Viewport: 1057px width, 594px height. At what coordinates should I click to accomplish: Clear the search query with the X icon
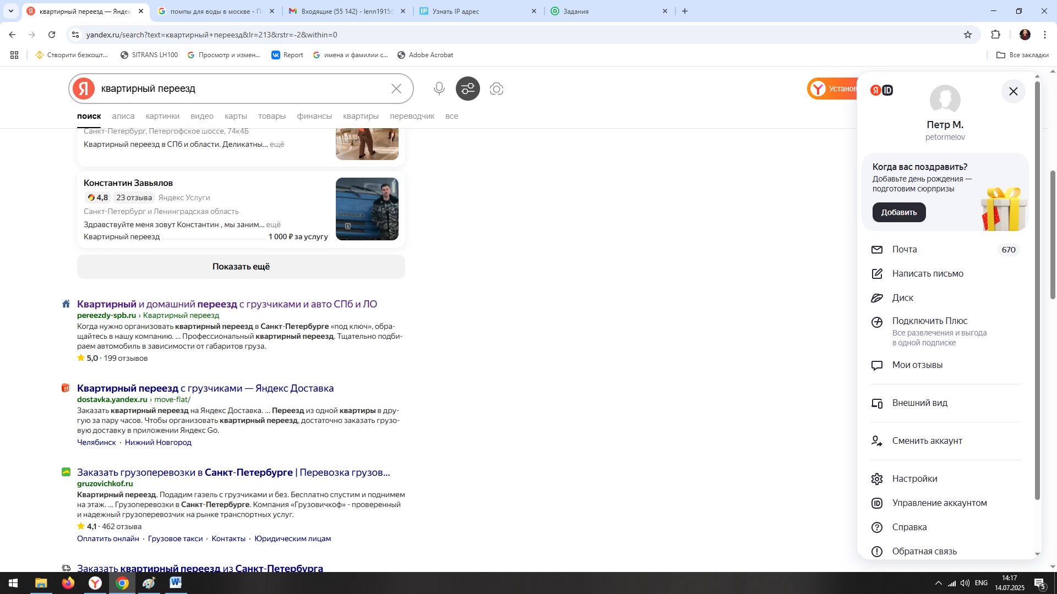click(x=396, y=89)
